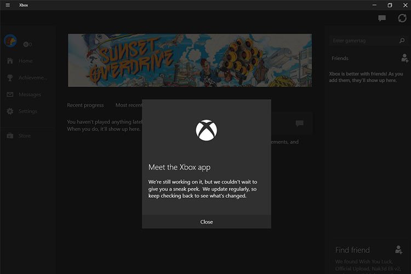Minimize the Xbox window
The image size is (411, 274).
(x=374, y=5)
